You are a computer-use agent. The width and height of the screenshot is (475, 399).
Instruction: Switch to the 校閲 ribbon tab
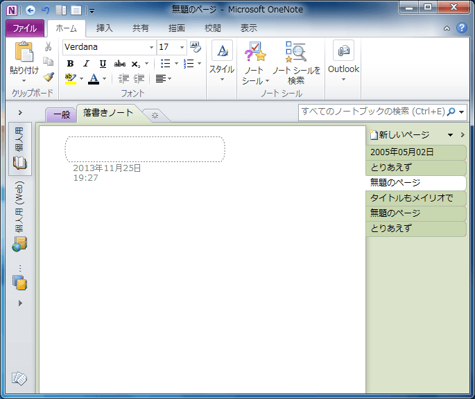pos(213,28)
